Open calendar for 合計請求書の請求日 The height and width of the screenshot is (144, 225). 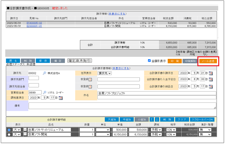[211, 73]
